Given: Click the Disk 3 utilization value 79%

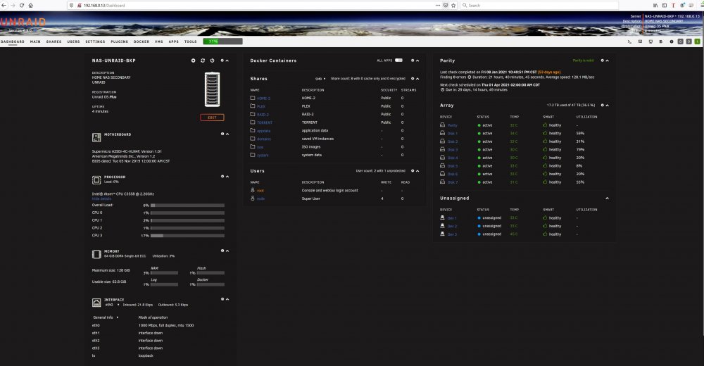Looking at the screenshot, I should 580,149.
